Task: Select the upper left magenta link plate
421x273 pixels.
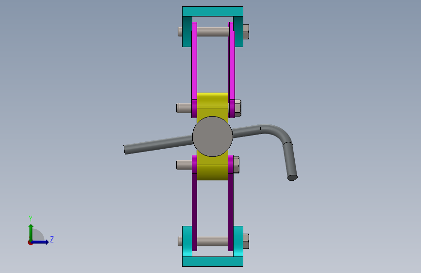Action: (x=194, y=70)
